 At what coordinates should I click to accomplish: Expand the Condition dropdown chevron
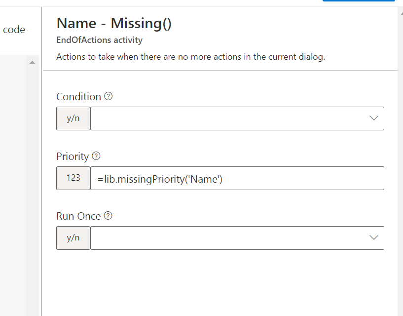[373, 118]
